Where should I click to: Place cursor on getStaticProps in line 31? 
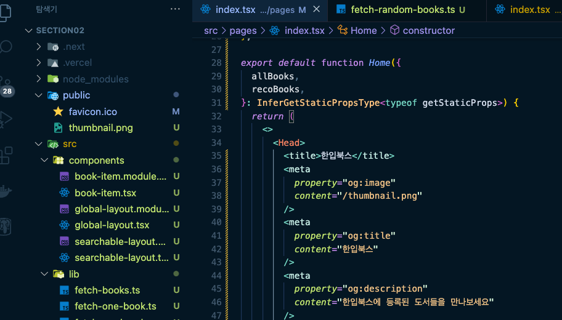(460, 103)
